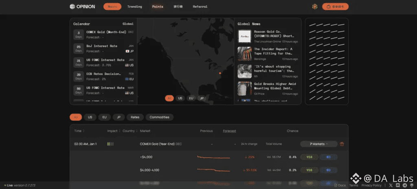Click the OPINION globe logo
Viewport: 417px width, 189px height.
[x=72, y=7]
